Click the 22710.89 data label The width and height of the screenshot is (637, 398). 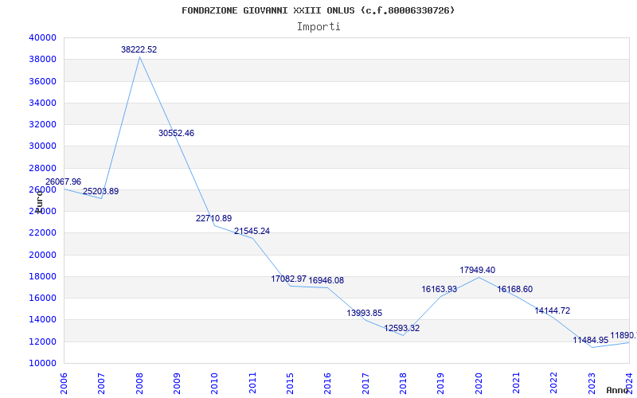coord(213,218)
